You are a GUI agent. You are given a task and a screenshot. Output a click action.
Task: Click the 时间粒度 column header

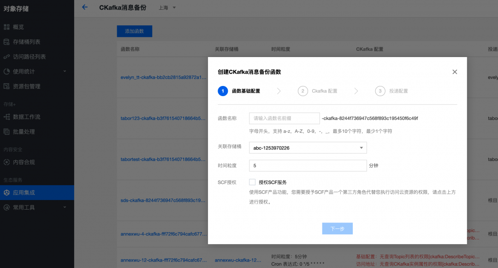pyautogui.click(x=280, y=49)
